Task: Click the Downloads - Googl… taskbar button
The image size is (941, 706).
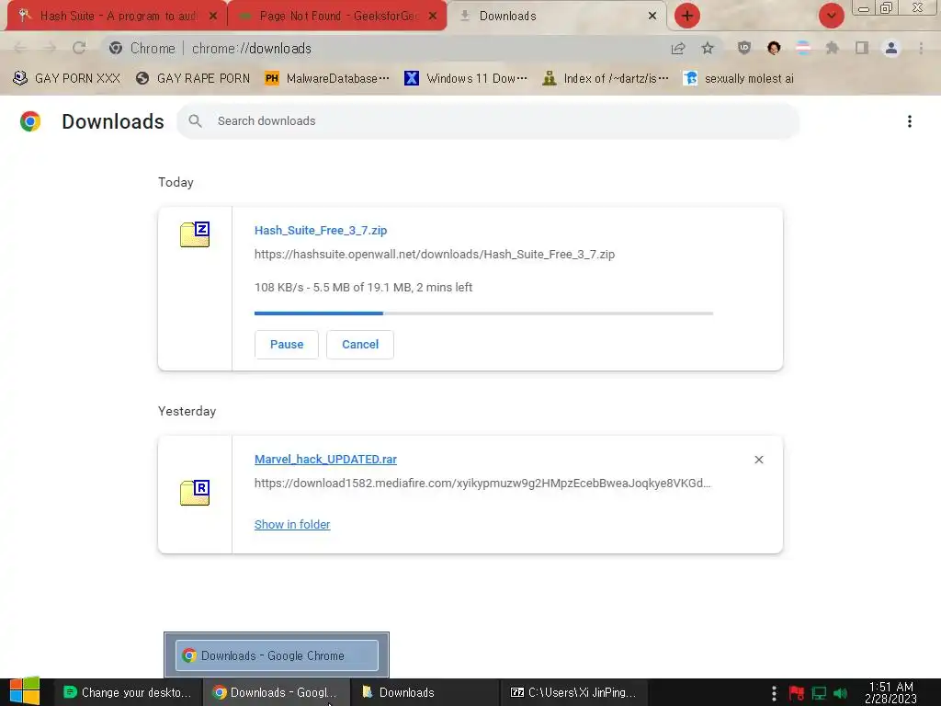Action: (276, 692)
